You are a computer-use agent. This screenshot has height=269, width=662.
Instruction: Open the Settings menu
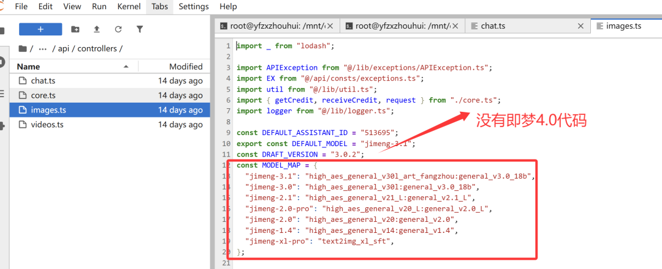[x=193, y=6]
